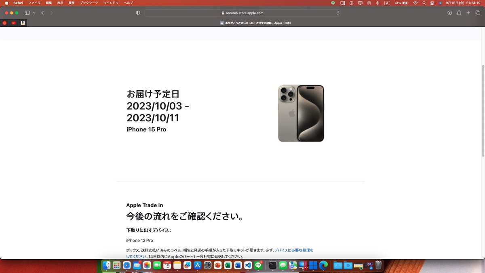Open FaceTime from the Dock
Image resolution: width=485 pixels, height=273 pixels.
coord(157,265)
